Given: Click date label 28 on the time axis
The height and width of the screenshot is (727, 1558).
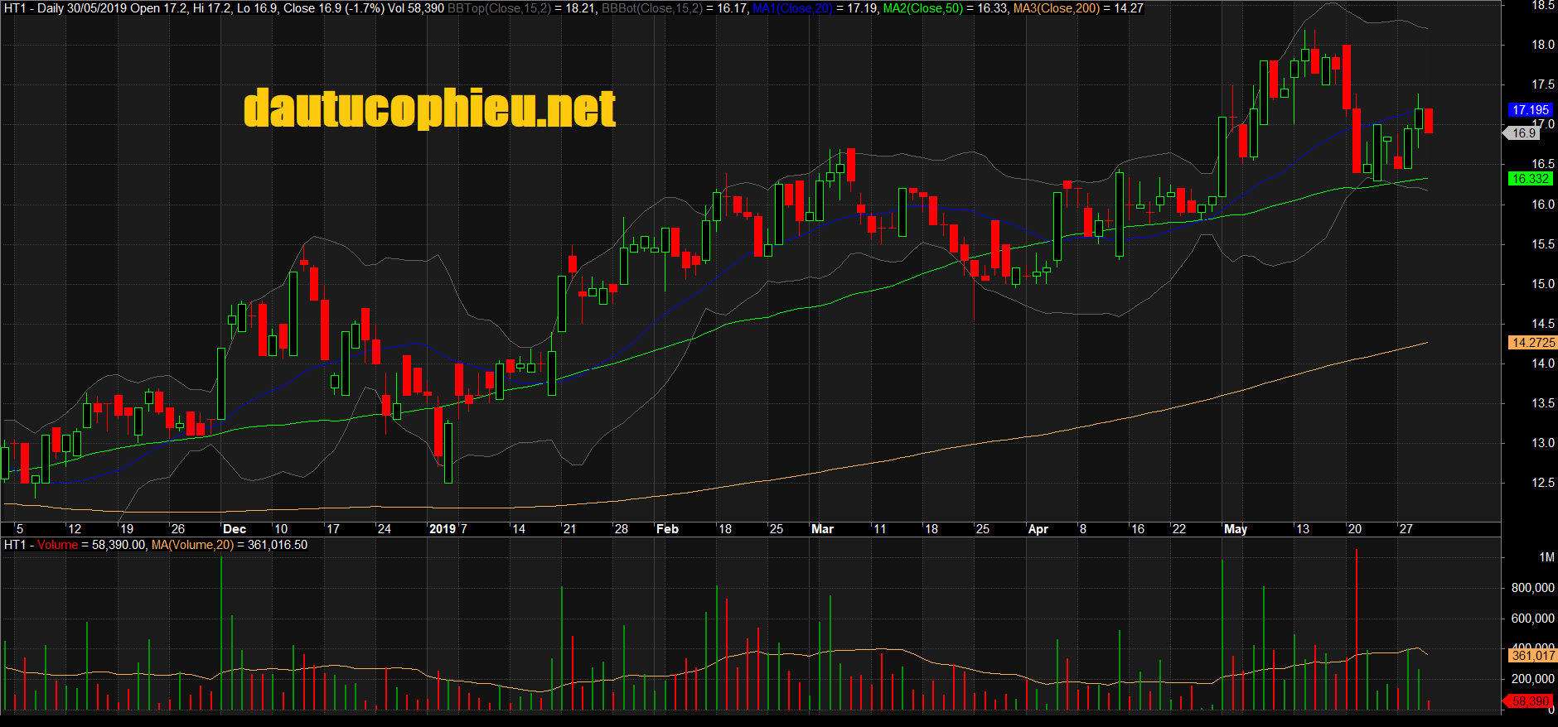Looking at the screenshot, I should (x=622, y=529).
